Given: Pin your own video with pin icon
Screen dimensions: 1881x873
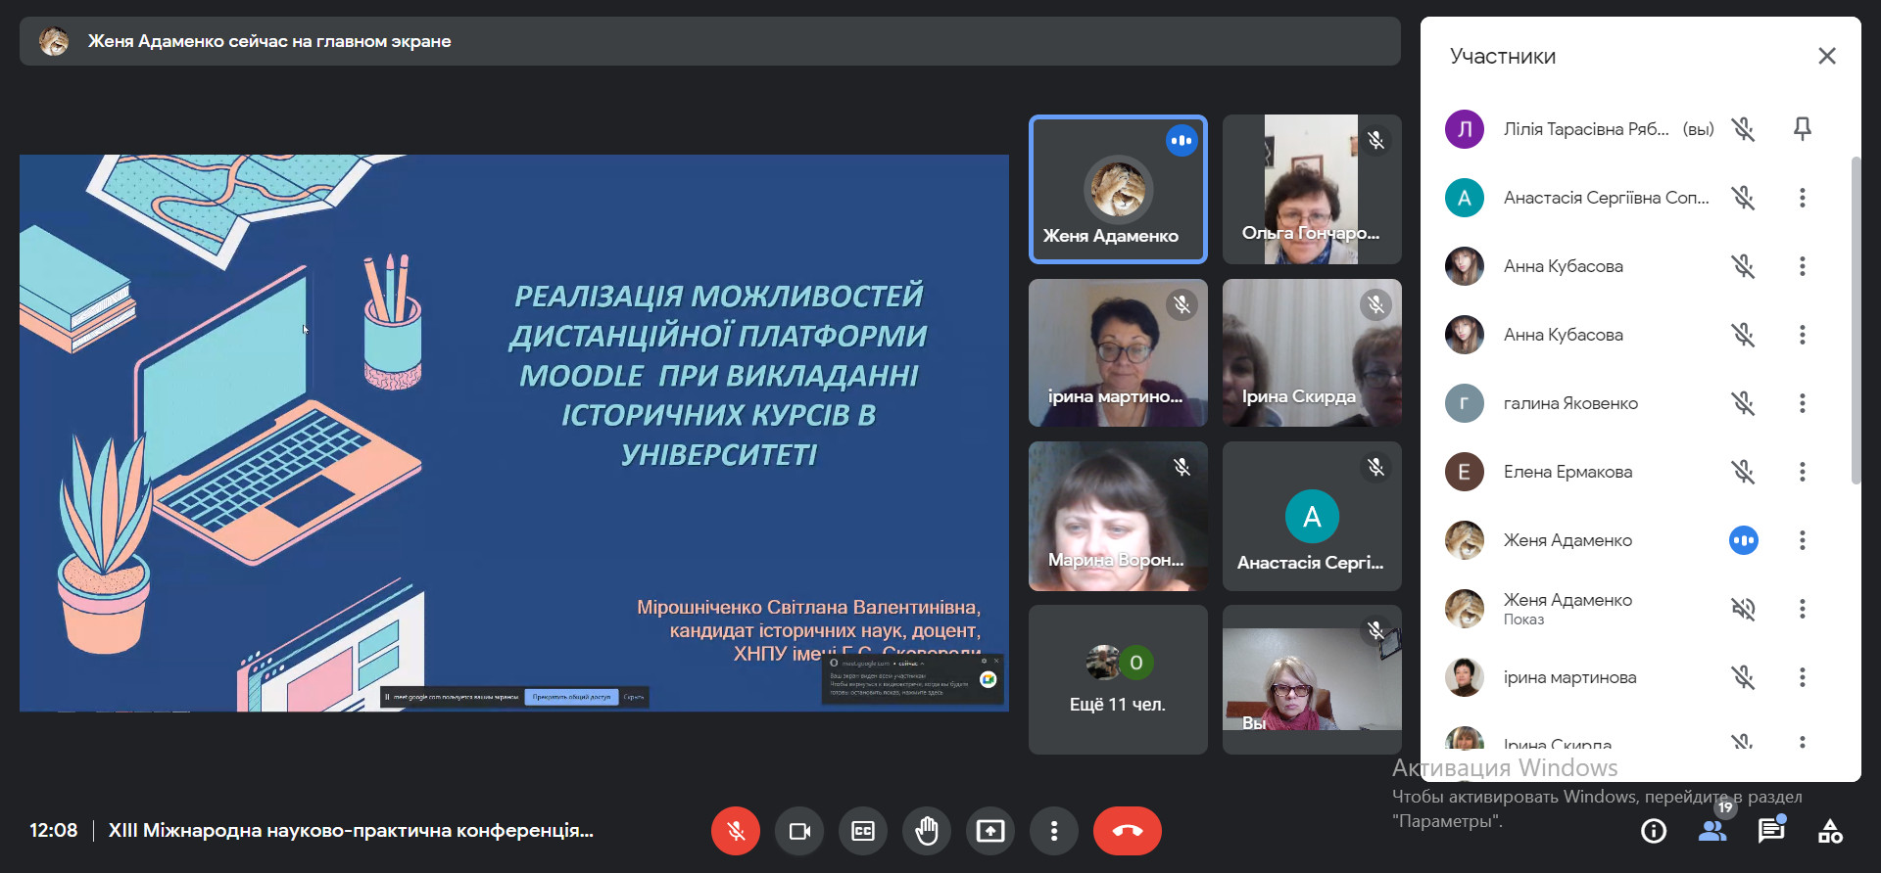Looking at the screenshot, I should click(x=1802, y=129).
